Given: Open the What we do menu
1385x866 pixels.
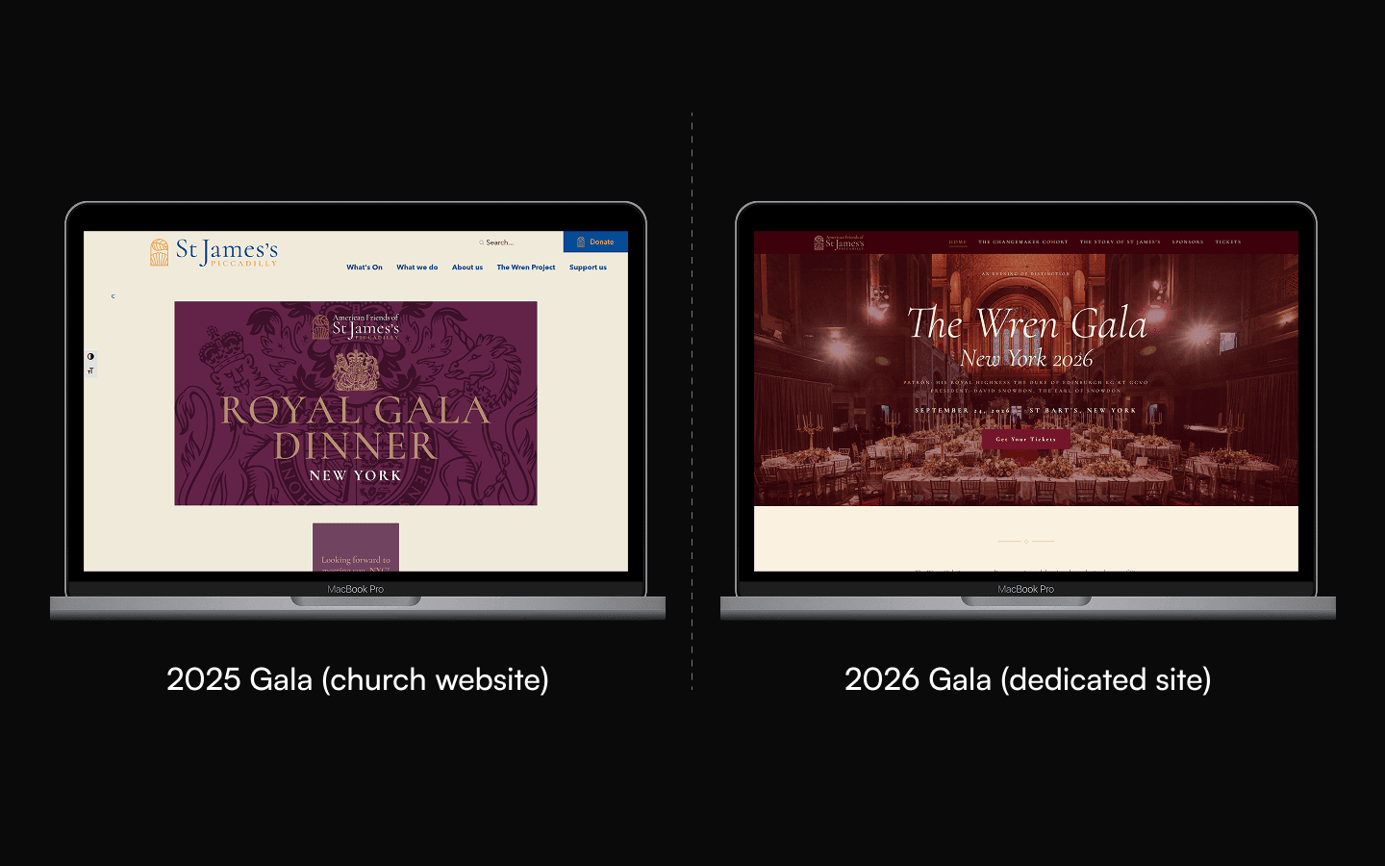Looking at the screenshot, I should coord(417,267).
